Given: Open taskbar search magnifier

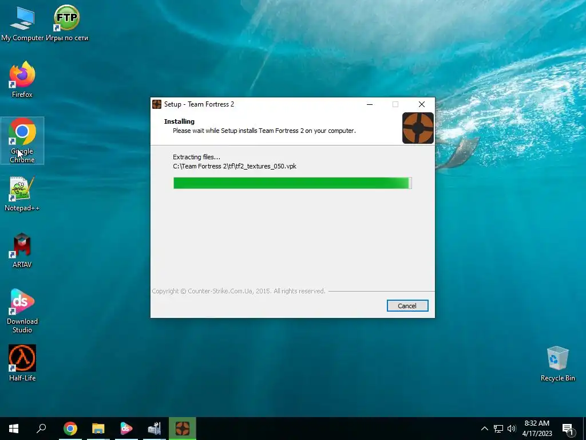Looking at the screenshot, I should point(41,429).
